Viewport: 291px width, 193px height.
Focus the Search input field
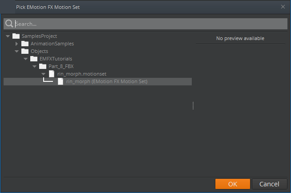pos(147,24)
